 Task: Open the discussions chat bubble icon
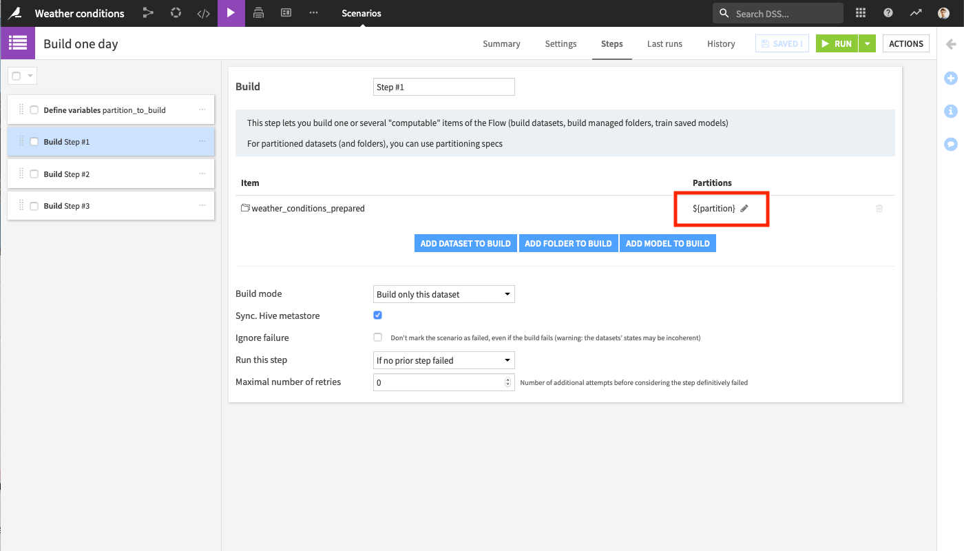(x=951, y=144)
